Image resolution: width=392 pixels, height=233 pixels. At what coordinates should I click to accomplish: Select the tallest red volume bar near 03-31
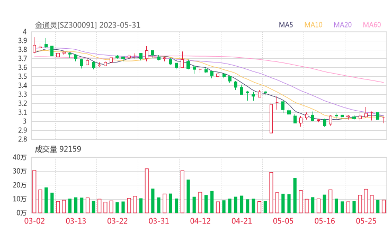(x=147, y=191)
